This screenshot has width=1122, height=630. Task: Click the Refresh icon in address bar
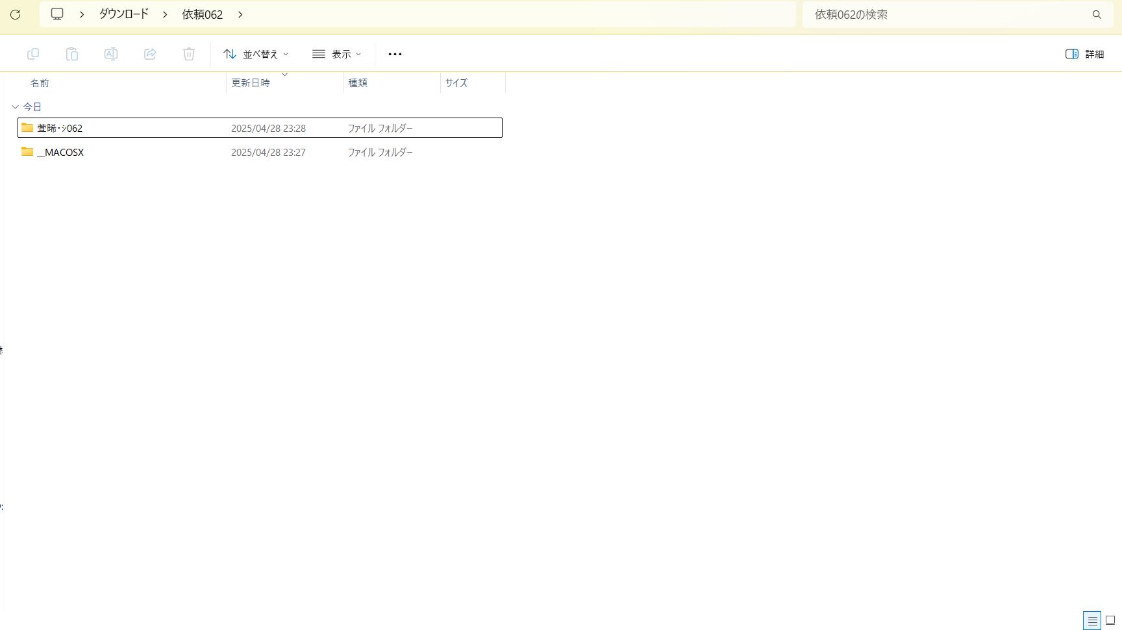coord(16,14)
